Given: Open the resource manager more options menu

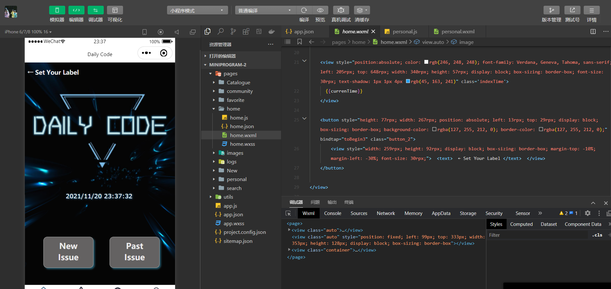Looking at the screenshot, I should pos(271,44).
